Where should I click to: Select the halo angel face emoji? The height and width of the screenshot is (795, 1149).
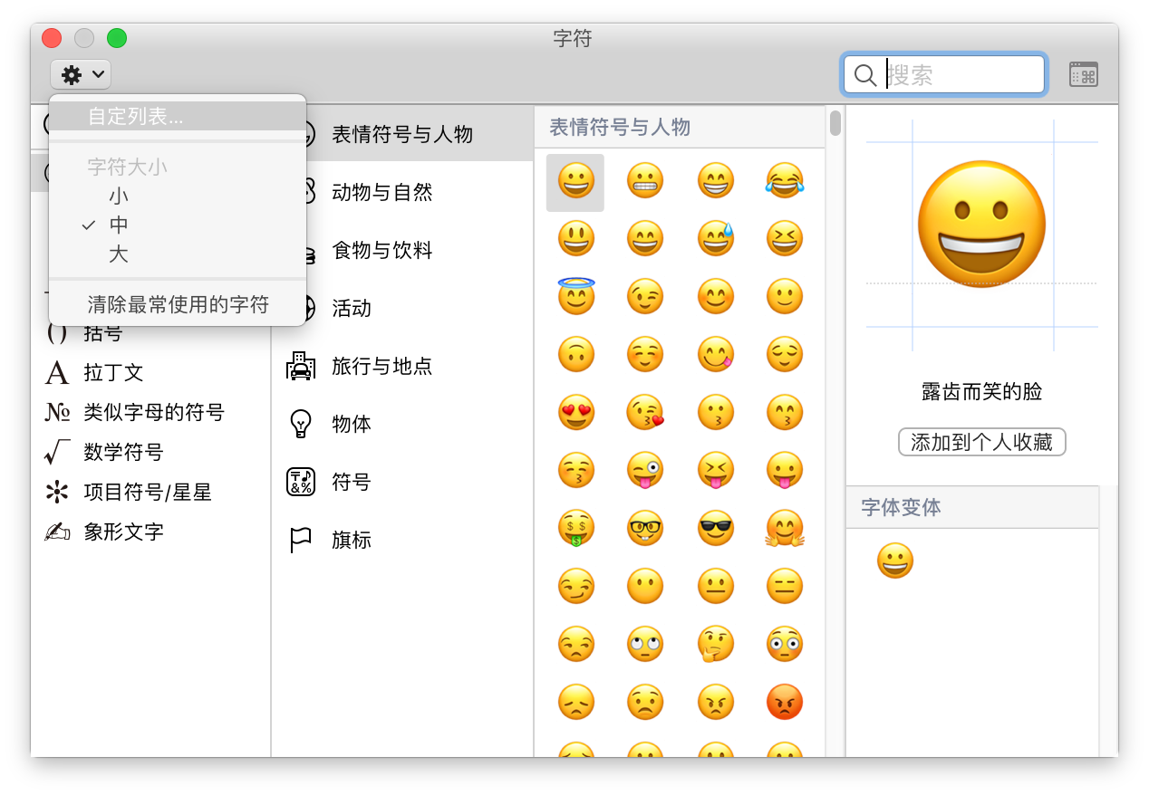coord(575,296)
